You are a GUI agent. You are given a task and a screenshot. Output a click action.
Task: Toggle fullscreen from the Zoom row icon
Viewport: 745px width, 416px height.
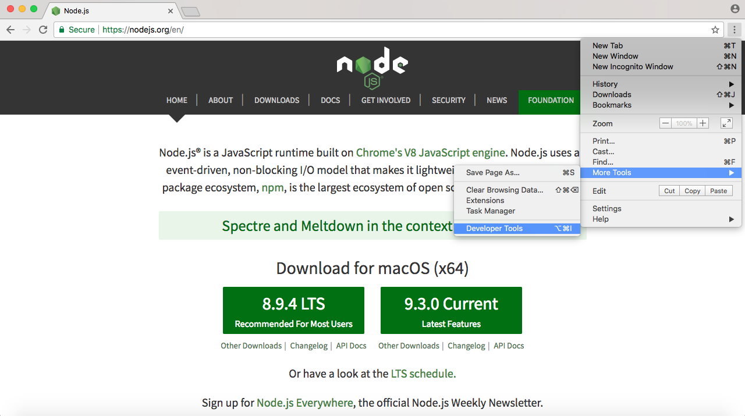tap(726, 123)
